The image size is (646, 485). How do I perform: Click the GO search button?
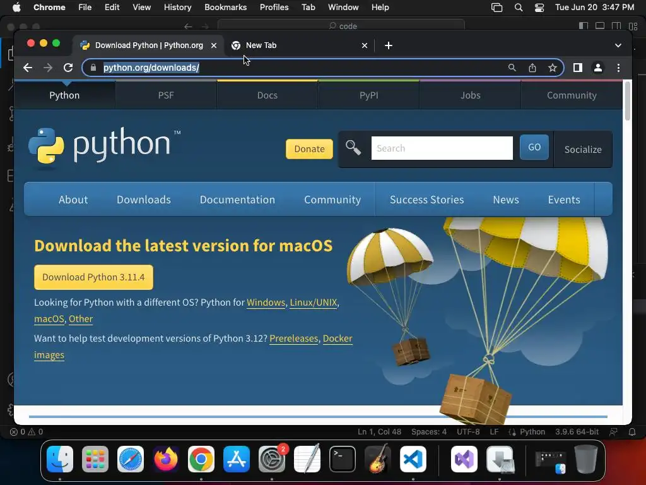534,147
